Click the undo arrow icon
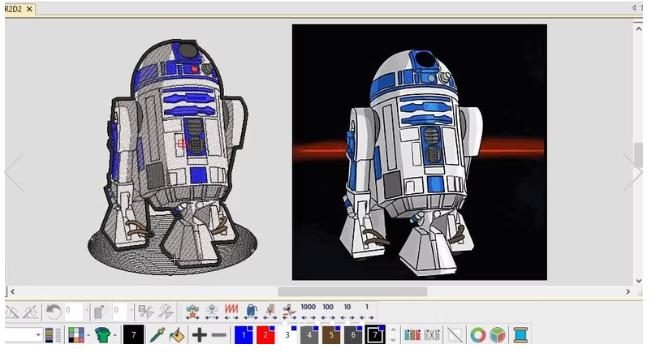The width and height of the screenshot is (656, 353). point(53,312)
